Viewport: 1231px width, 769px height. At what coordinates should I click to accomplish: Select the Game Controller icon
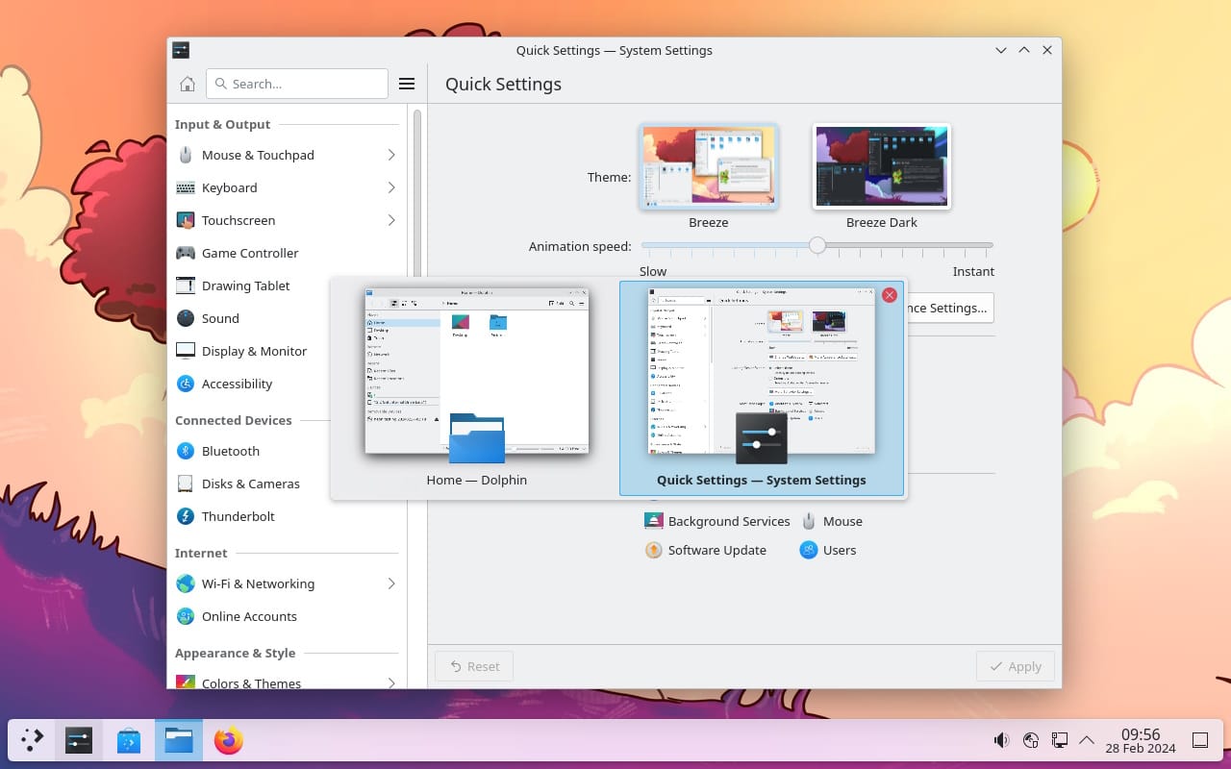(185, 253)
